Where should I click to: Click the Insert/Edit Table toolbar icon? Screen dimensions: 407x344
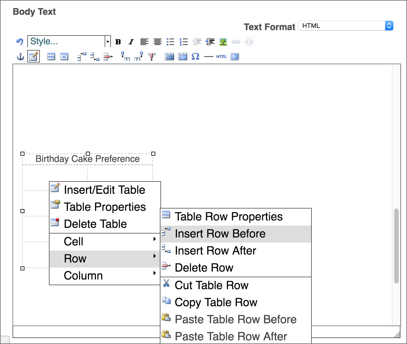34,56
